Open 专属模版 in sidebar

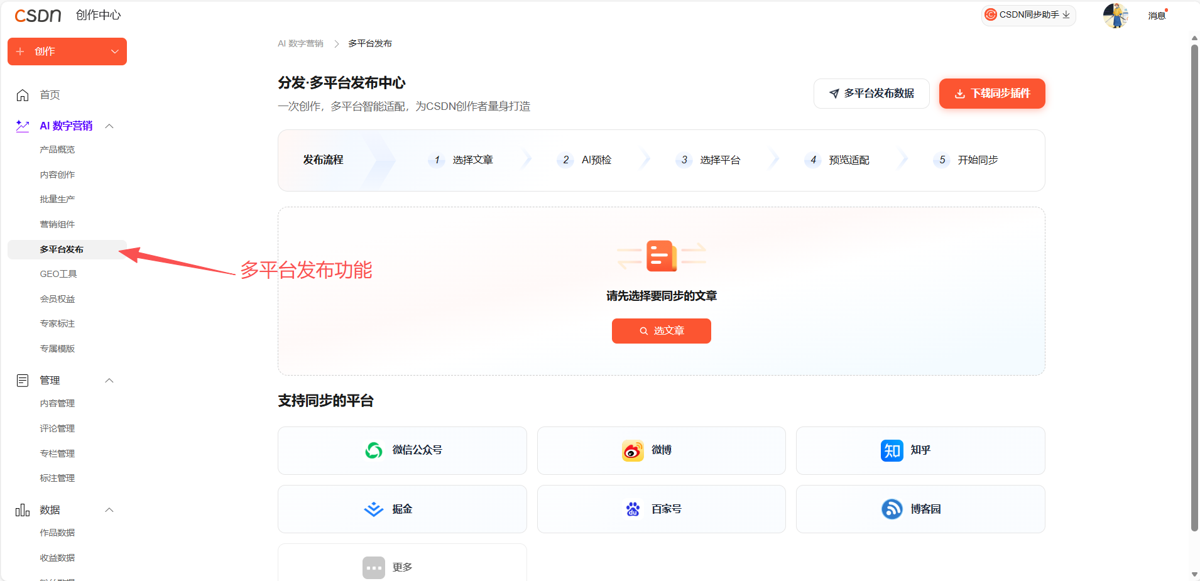[x=57, y=349]
